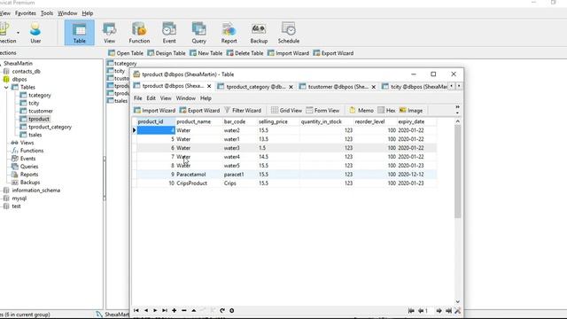The image size is (567, 319).
Task: Close the tcustomer tab
Action: [x=374, y=87]
